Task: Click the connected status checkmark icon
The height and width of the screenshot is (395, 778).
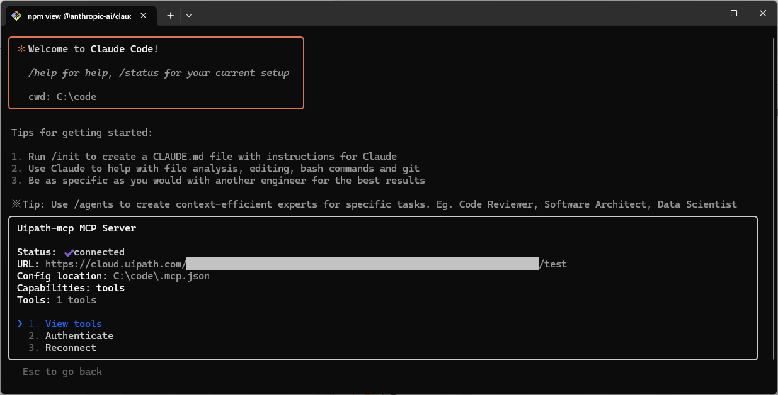Action: [x=69, y=252]
